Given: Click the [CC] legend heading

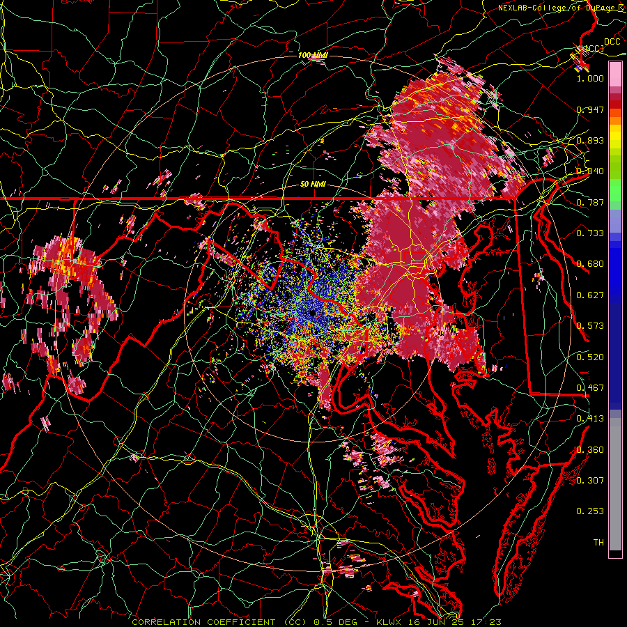Looking at the screenshot, I should pos(594,48).
